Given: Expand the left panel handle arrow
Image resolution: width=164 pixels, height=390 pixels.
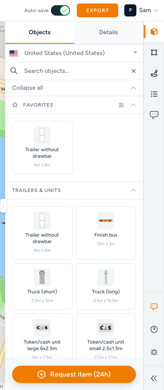Looking at the screenshot, I should click(3, 206).
